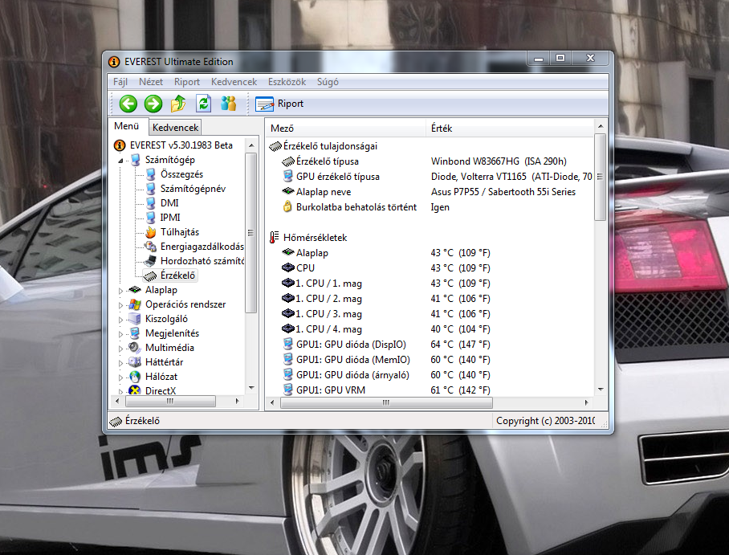Open the Eszközök menu

[287, 82]
